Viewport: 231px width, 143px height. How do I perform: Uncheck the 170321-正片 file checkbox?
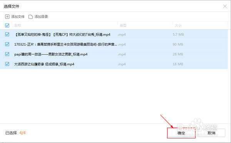7,44
